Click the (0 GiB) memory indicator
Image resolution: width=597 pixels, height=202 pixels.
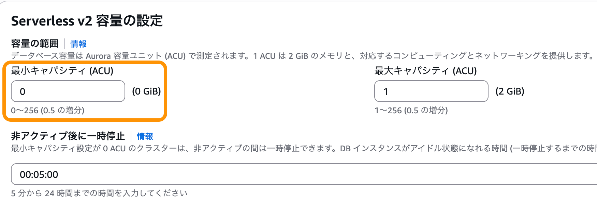click(146, 91)
